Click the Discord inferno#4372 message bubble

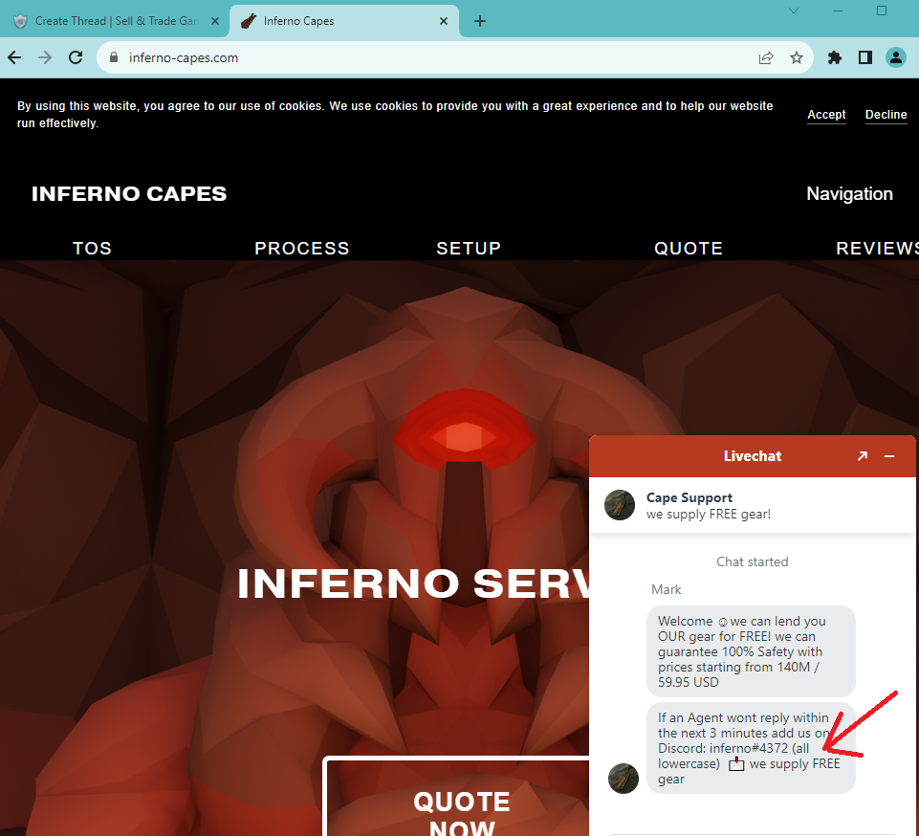tap(751, 748)
